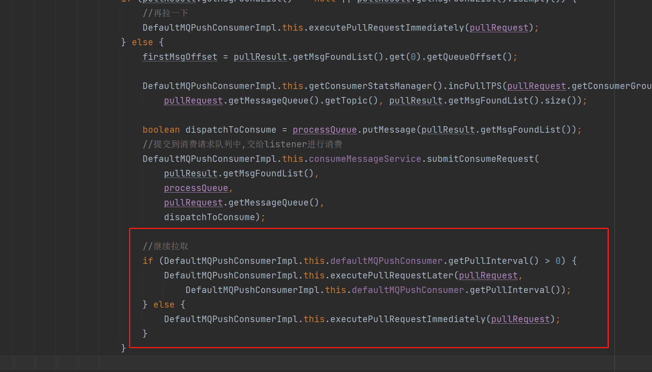This screenshot has width=652, height=372.
Task: Open the pullResult.getMsgFoundList() argument link
Action: (x=190, y=173)
